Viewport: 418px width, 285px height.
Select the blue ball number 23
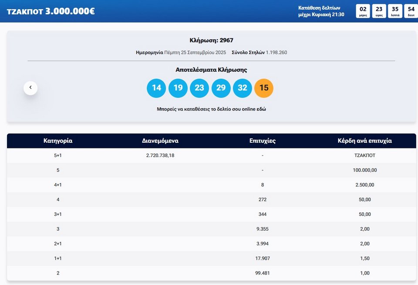coord(199,88)
